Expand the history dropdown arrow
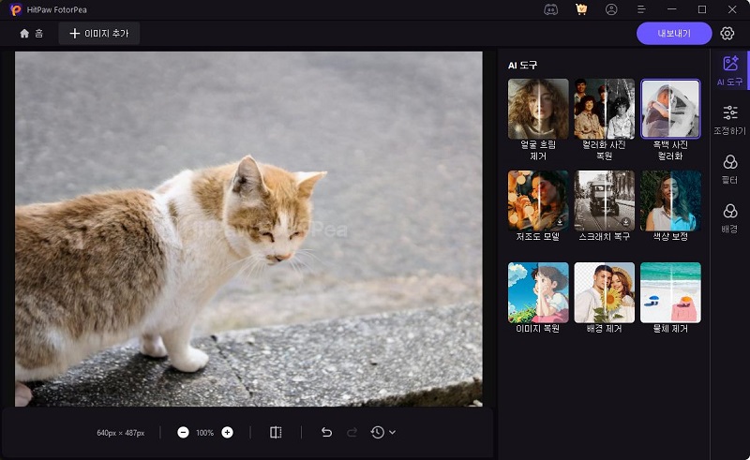This screenshot has width=750, height=460. [392, 433]
